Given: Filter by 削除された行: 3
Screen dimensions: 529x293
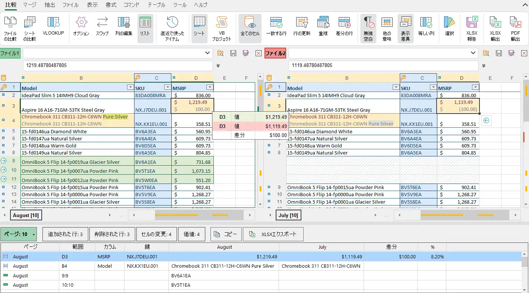Looking at the screenshot, I should (x=112, y=234).
